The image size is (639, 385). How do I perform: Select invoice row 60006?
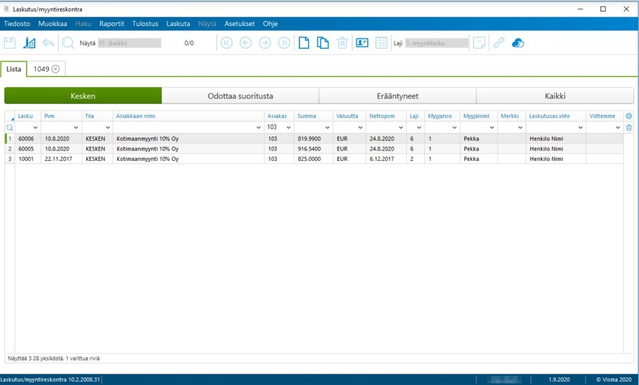tap(314, 139)
